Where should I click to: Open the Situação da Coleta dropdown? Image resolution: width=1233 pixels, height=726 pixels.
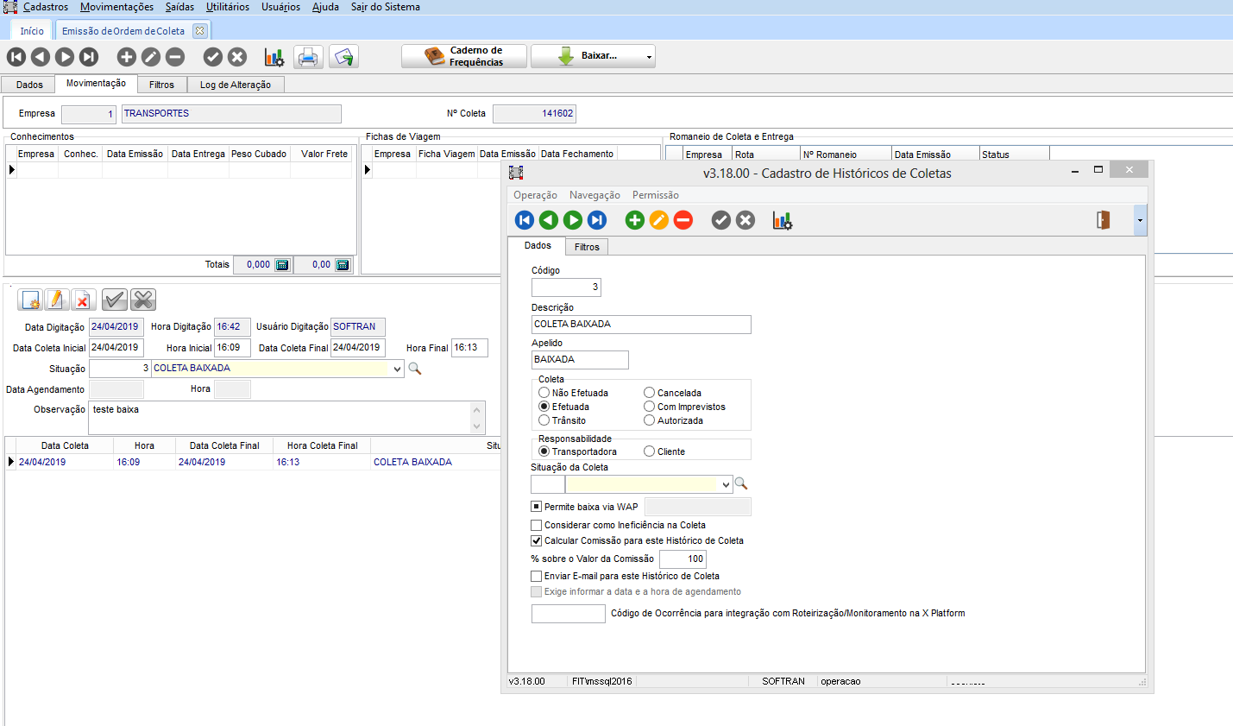(726, 485)
